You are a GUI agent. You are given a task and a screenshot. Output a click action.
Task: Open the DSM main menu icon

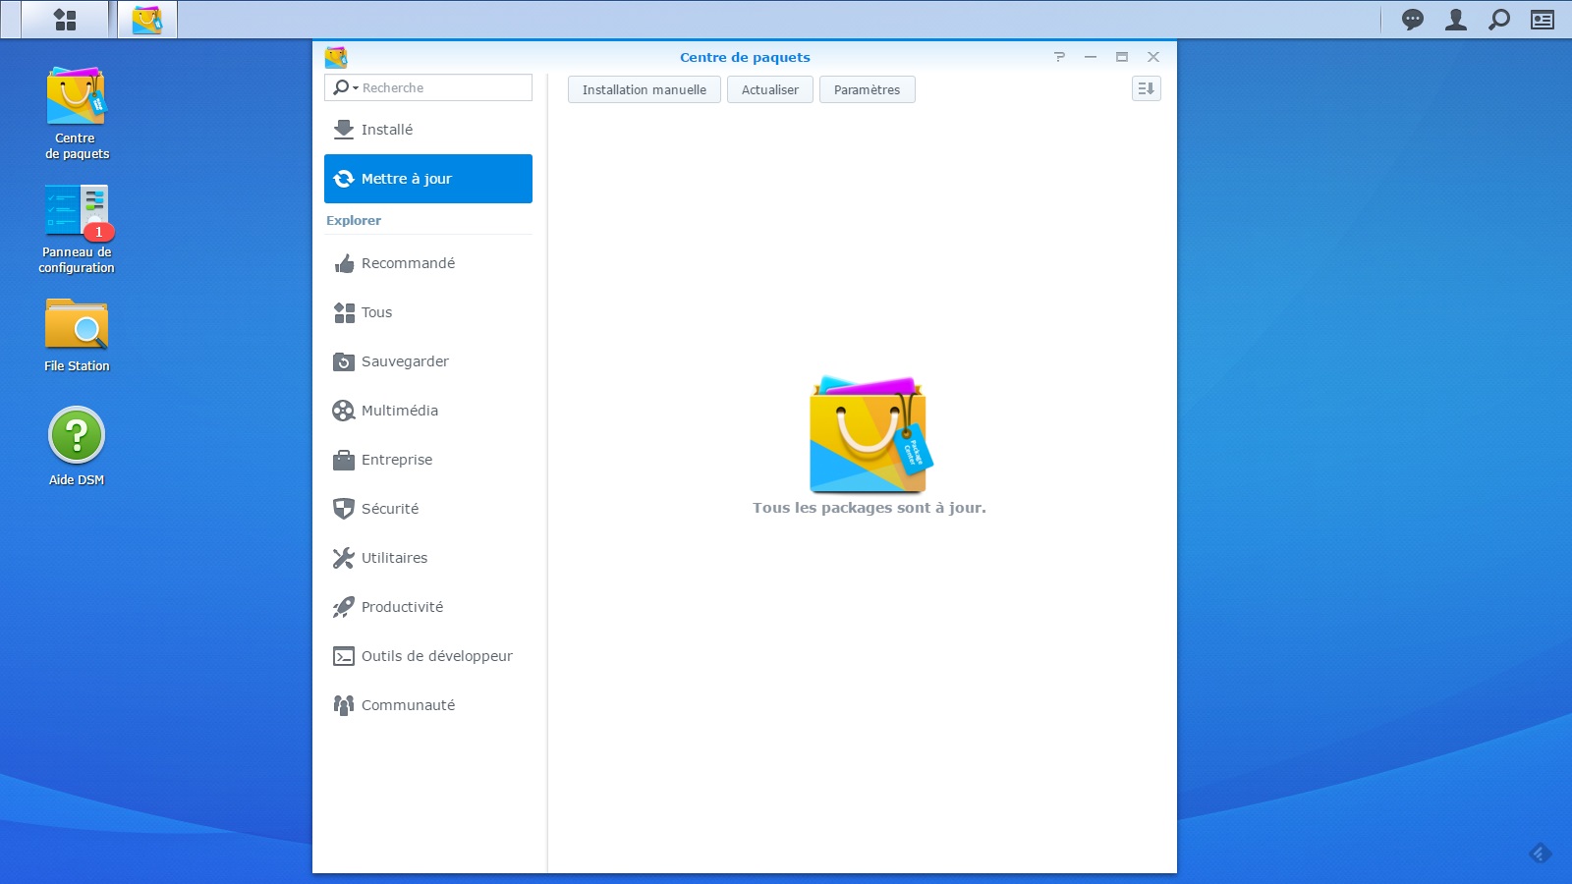65,20
